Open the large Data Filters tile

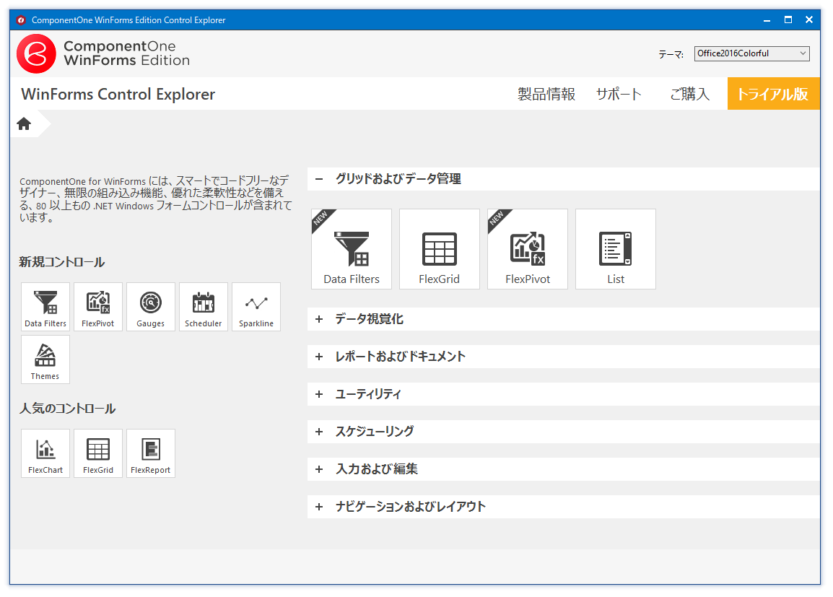click(351, 249)
